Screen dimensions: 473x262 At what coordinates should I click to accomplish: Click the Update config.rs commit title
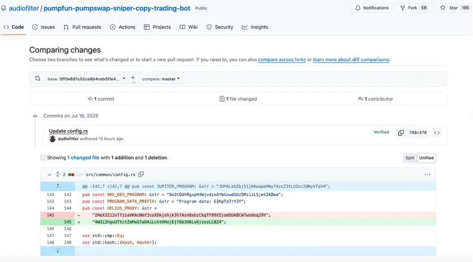pos(68,131)
